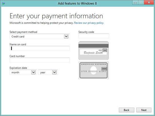
Task: Click the 'Card number' label
Action: click(17, 56)
